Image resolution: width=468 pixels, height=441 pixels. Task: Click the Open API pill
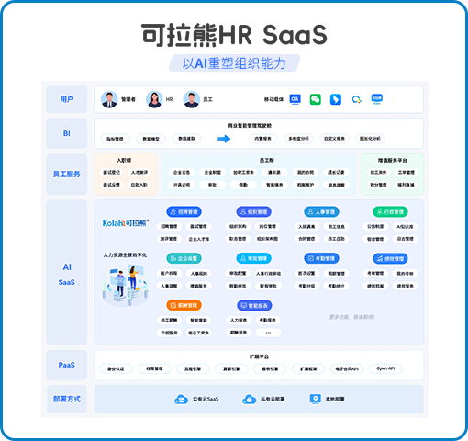click(385, 368)
